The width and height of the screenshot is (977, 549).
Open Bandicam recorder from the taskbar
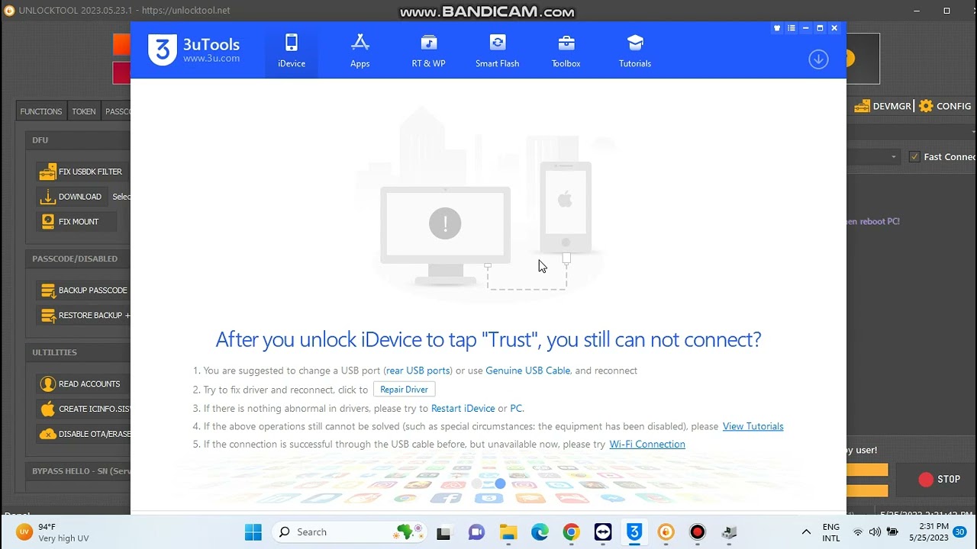pos(698,532)
